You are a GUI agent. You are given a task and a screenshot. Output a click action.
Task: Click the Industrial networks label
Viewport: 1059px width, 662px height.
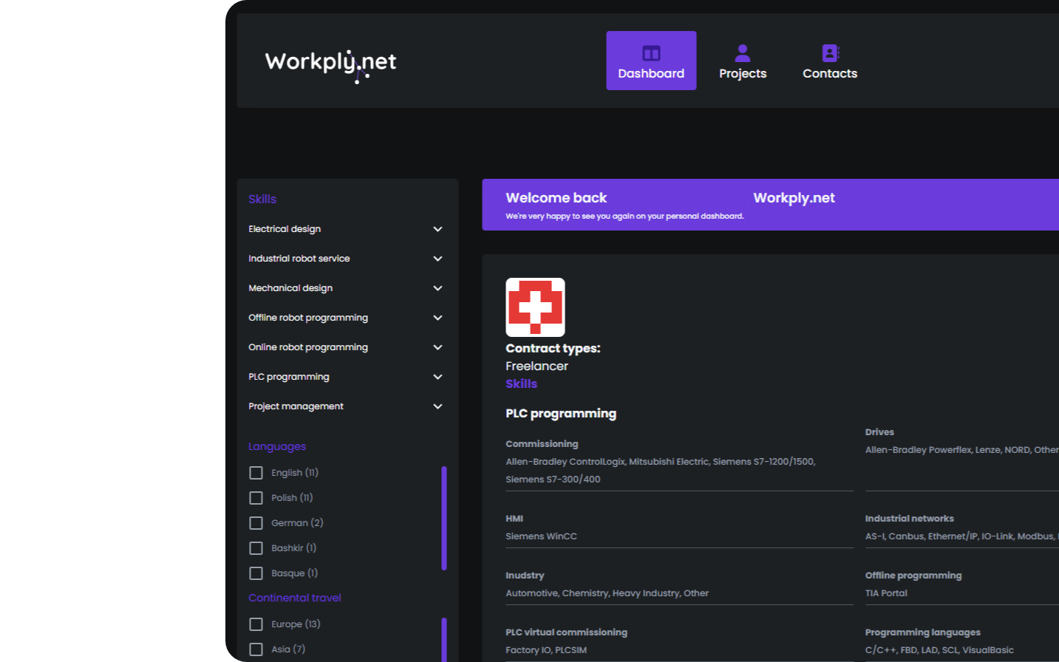pos(910,519)
